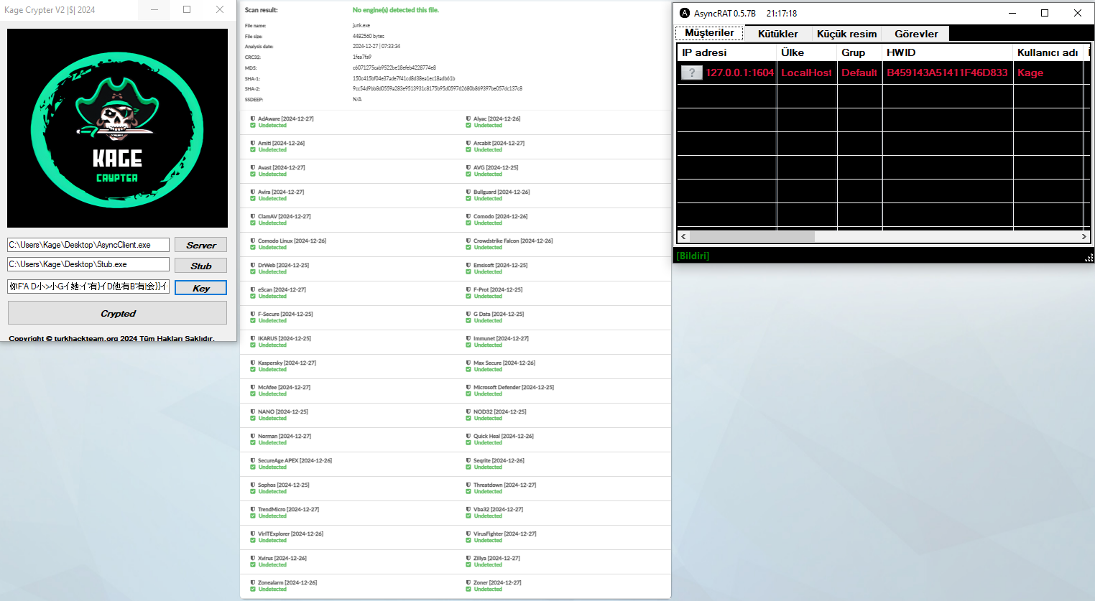Click the LocalHost cell in the client row
The image size is (1095, 601).
tap(806, 73)
